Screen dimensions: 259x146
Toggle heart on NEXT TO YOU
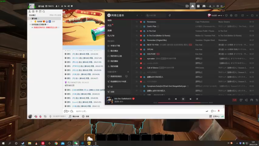click(x=141, y=45)
